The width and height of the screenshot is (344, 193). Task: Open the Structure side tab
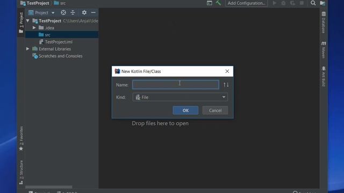coord(21,172)
